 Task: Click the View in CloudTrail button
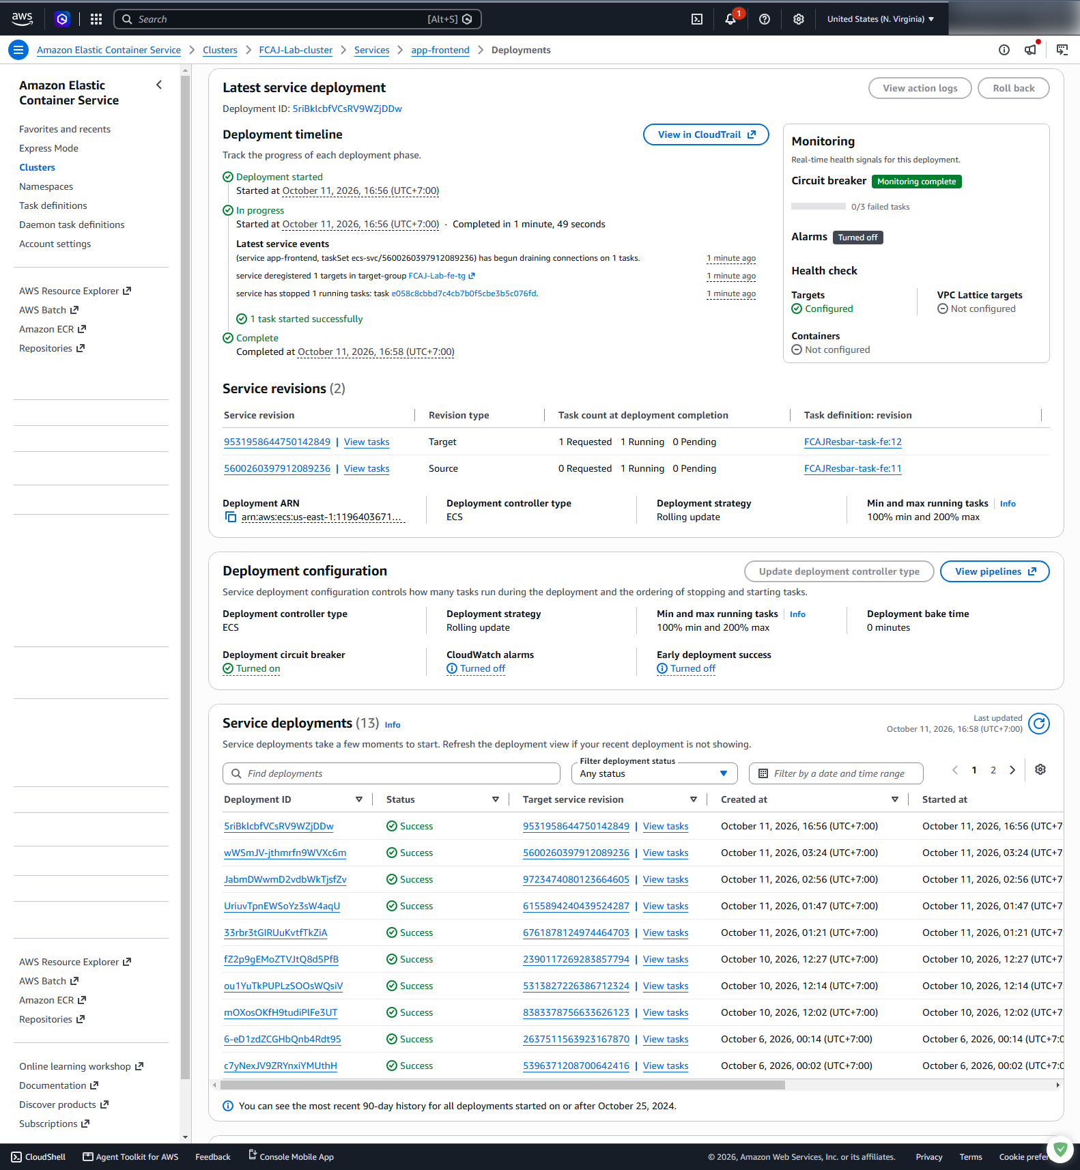(x=706, y=134)
